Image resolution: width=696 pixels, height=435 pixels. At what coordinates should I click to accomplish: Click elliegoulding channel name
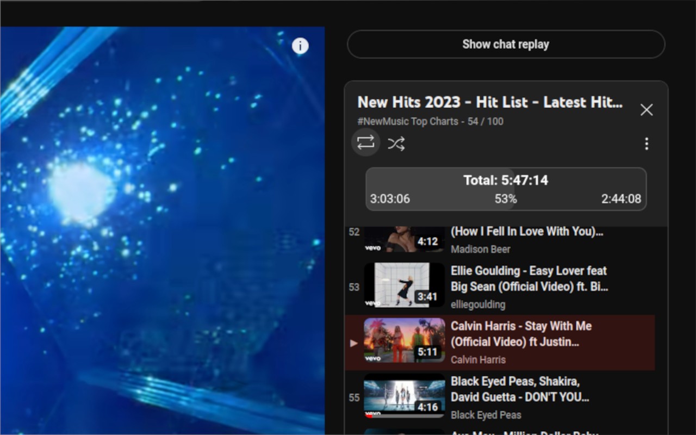478,304
